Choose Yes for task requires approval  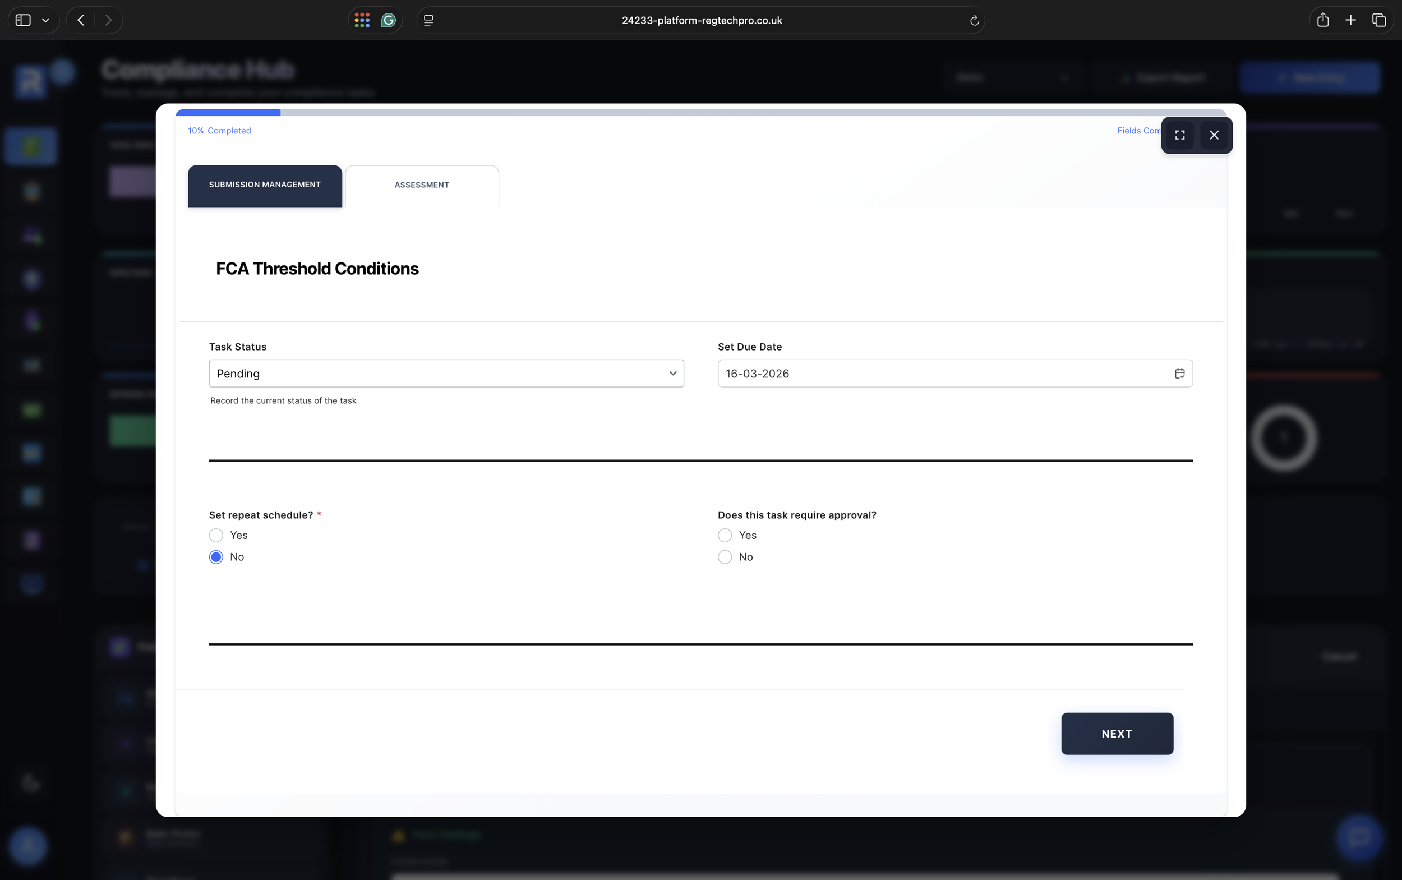725,535
